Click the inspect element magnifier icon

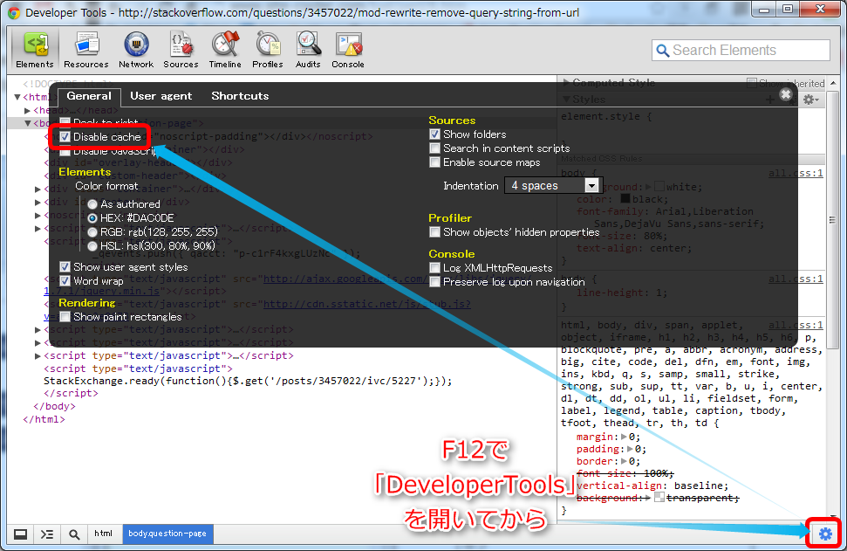click(x=74, y=534)
